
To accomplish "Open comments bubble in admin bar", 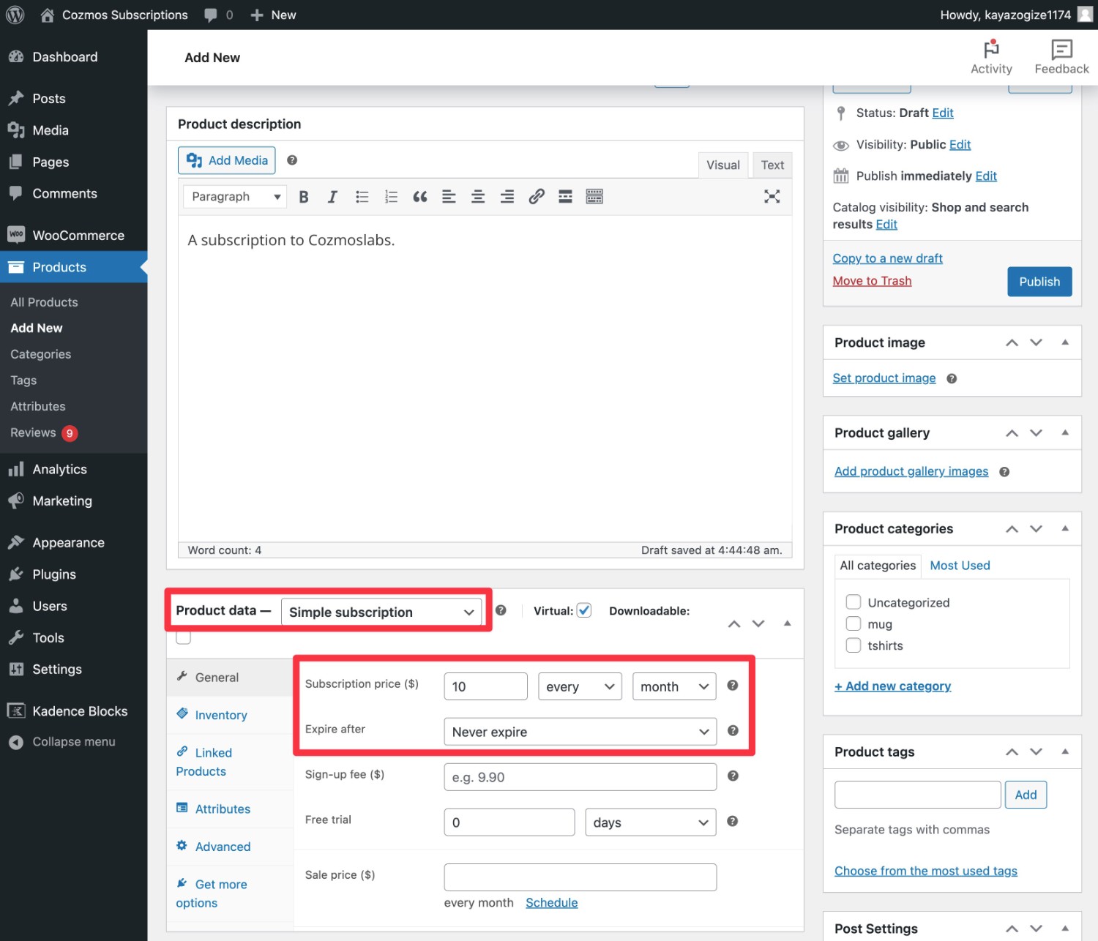I will [219, 15].
